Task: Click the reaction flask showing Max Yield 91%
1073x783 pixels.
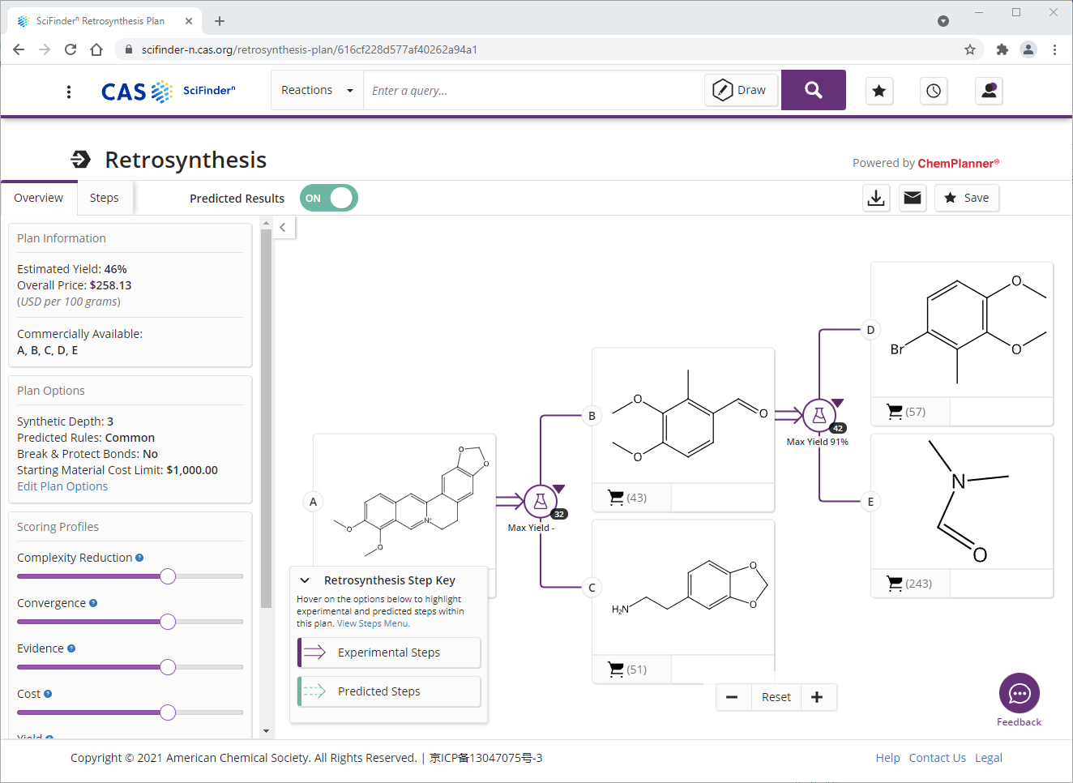Action: [819, 413]
